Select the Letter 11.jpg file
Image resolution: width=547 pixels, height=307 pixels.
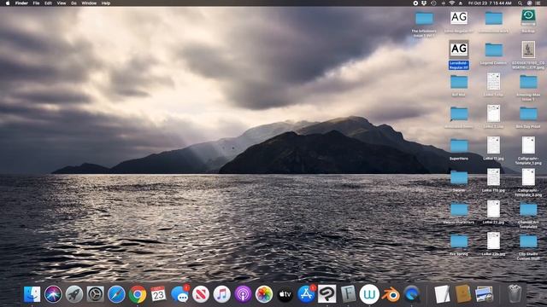[493, 148]
